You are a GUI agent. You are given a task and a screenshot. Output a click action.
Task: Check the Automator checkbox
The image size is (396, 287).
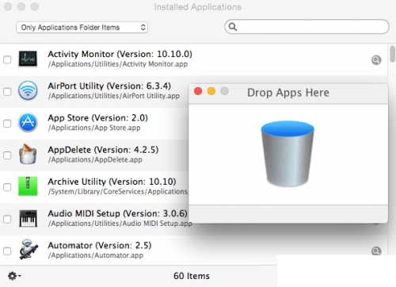coord(7,251)
